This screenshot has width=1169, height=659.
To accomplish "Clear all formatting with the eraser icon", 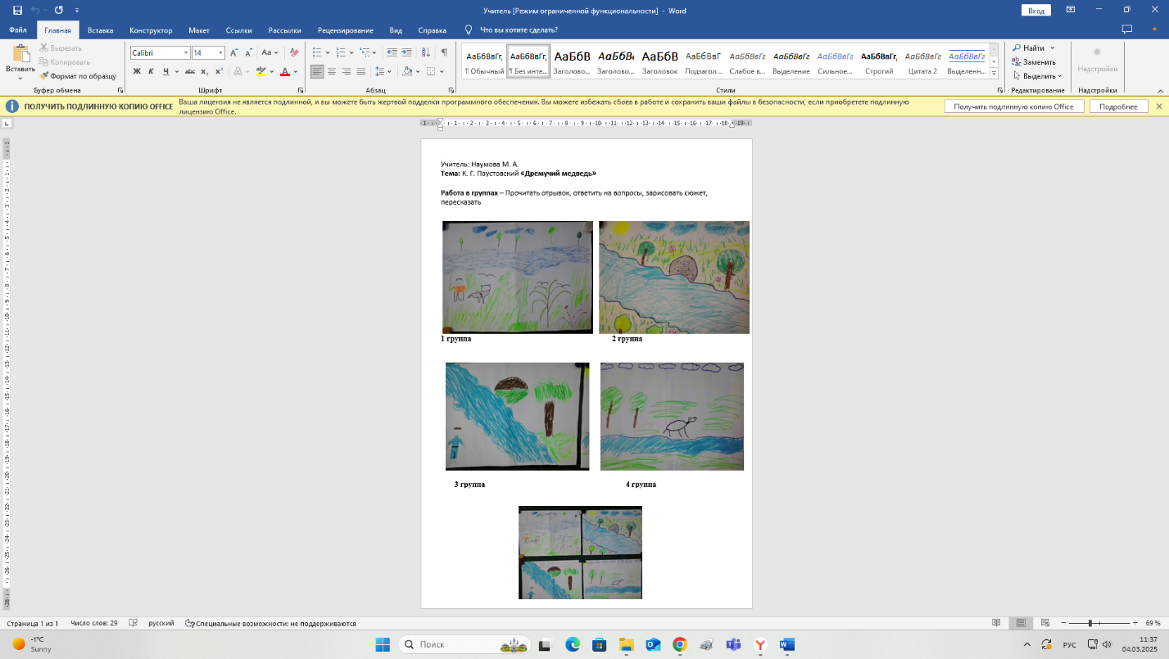I will pyautogui.click(x=292, y=52).
